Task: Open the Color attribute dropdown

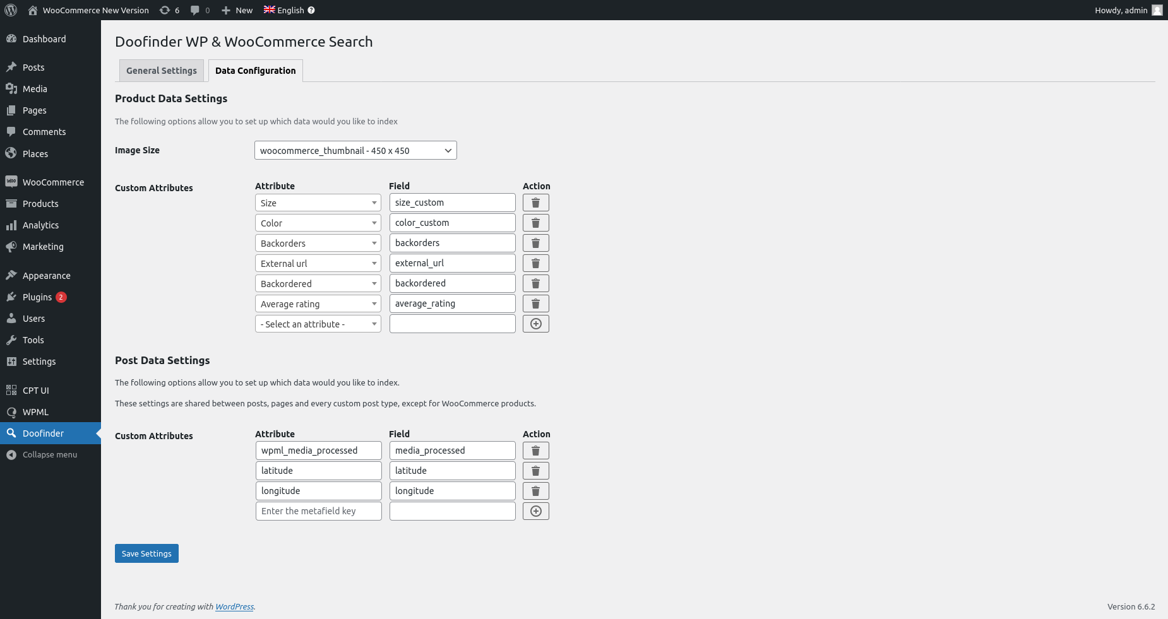Action: coord(318,223)
